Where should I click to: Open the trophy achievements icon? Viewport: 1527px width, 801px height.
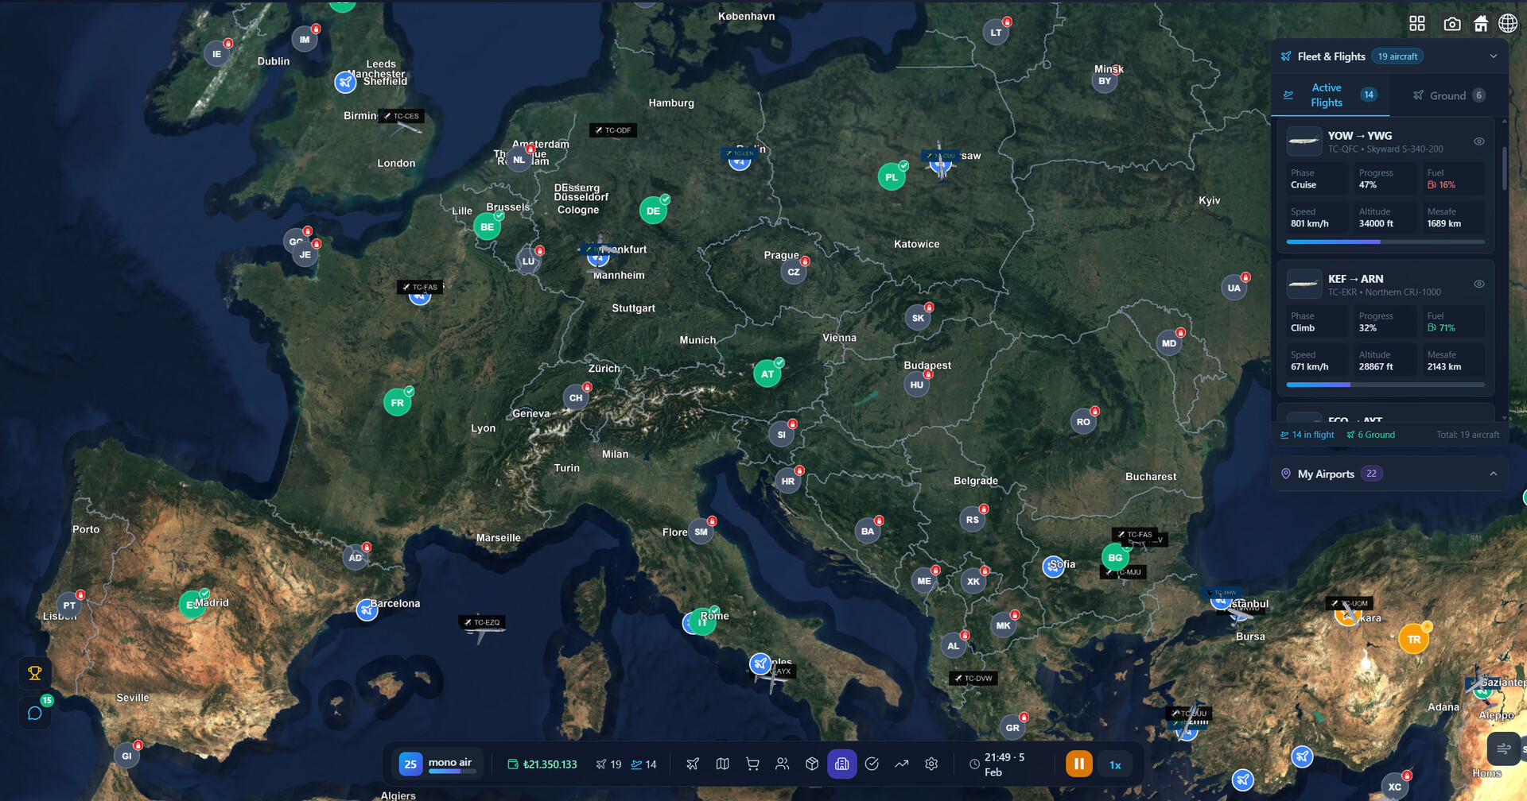(35, 673)
